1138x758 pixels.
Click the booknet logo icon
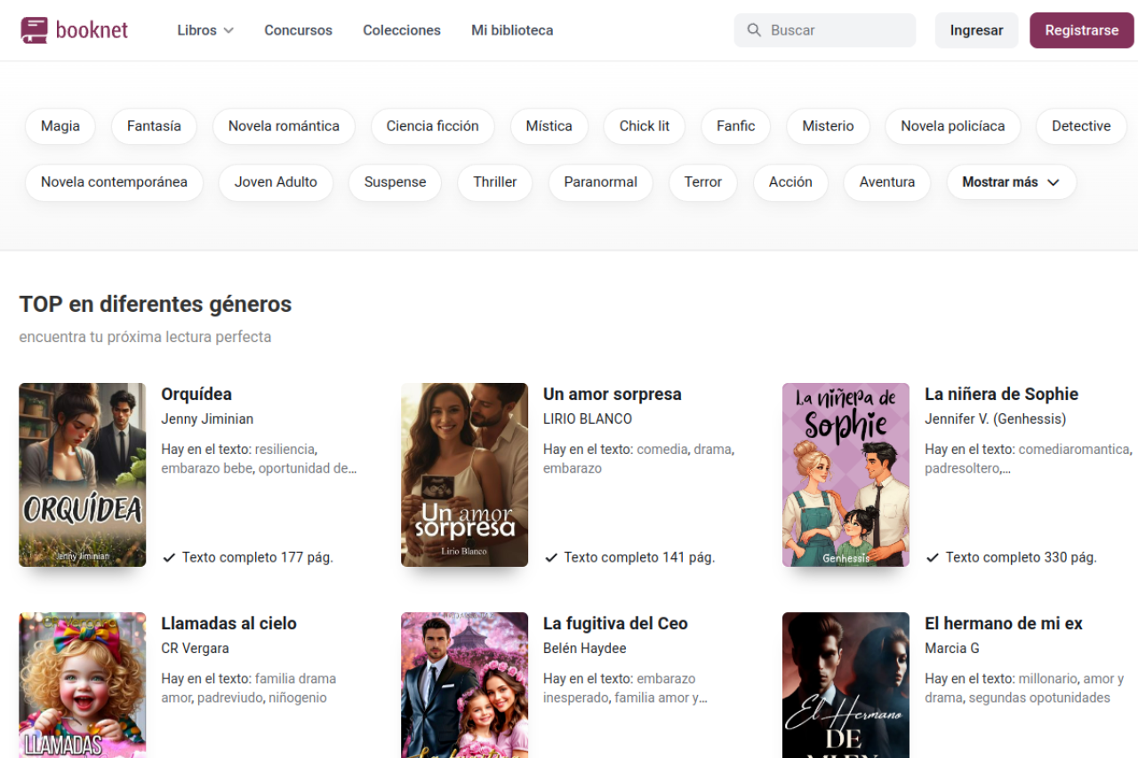pyautogui.click(x=34, y=30)
